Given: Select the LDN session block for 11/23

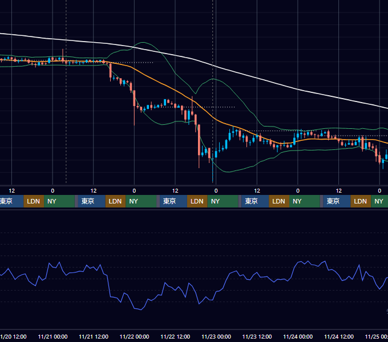Looking at the screenshot, I should [x=279, y=201].
